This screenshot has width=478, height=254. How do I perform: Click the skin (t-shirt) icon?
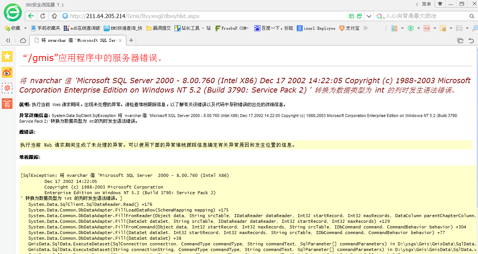(x=440, y=4)
